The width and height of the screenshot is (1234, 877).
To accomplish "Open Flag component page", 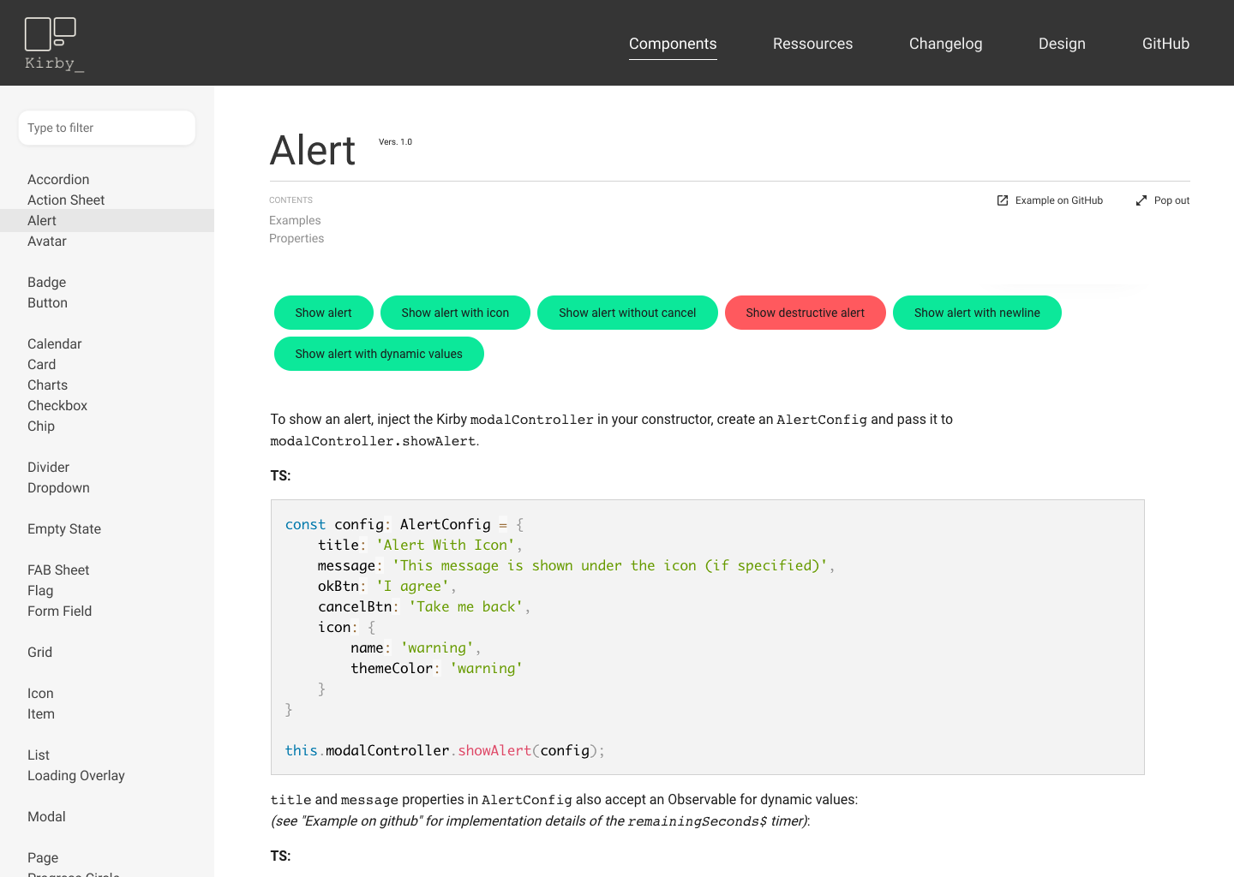I will 40,590.
